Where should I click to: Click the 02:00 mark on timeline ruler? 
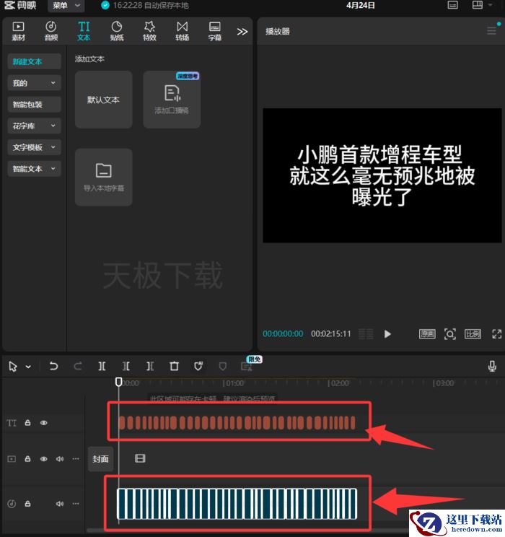338,383
